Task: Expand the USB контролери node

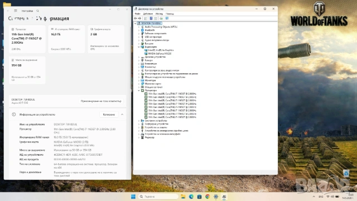Action: pyautogui.click(x=139, y=37)
